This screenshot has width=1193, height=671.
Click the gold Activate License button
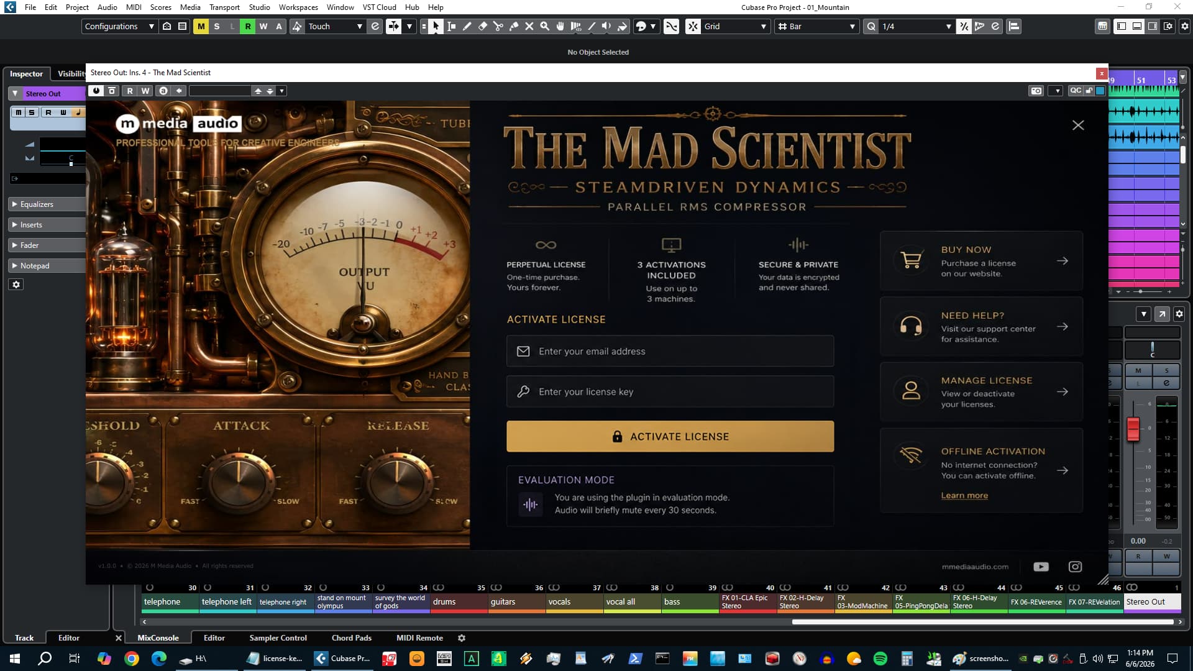coord(670,436)
